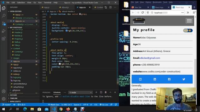Open Accounts menu in activity bar
Image resolution: width=200 pixels, height=112 pixels.
tap(3, 91)
